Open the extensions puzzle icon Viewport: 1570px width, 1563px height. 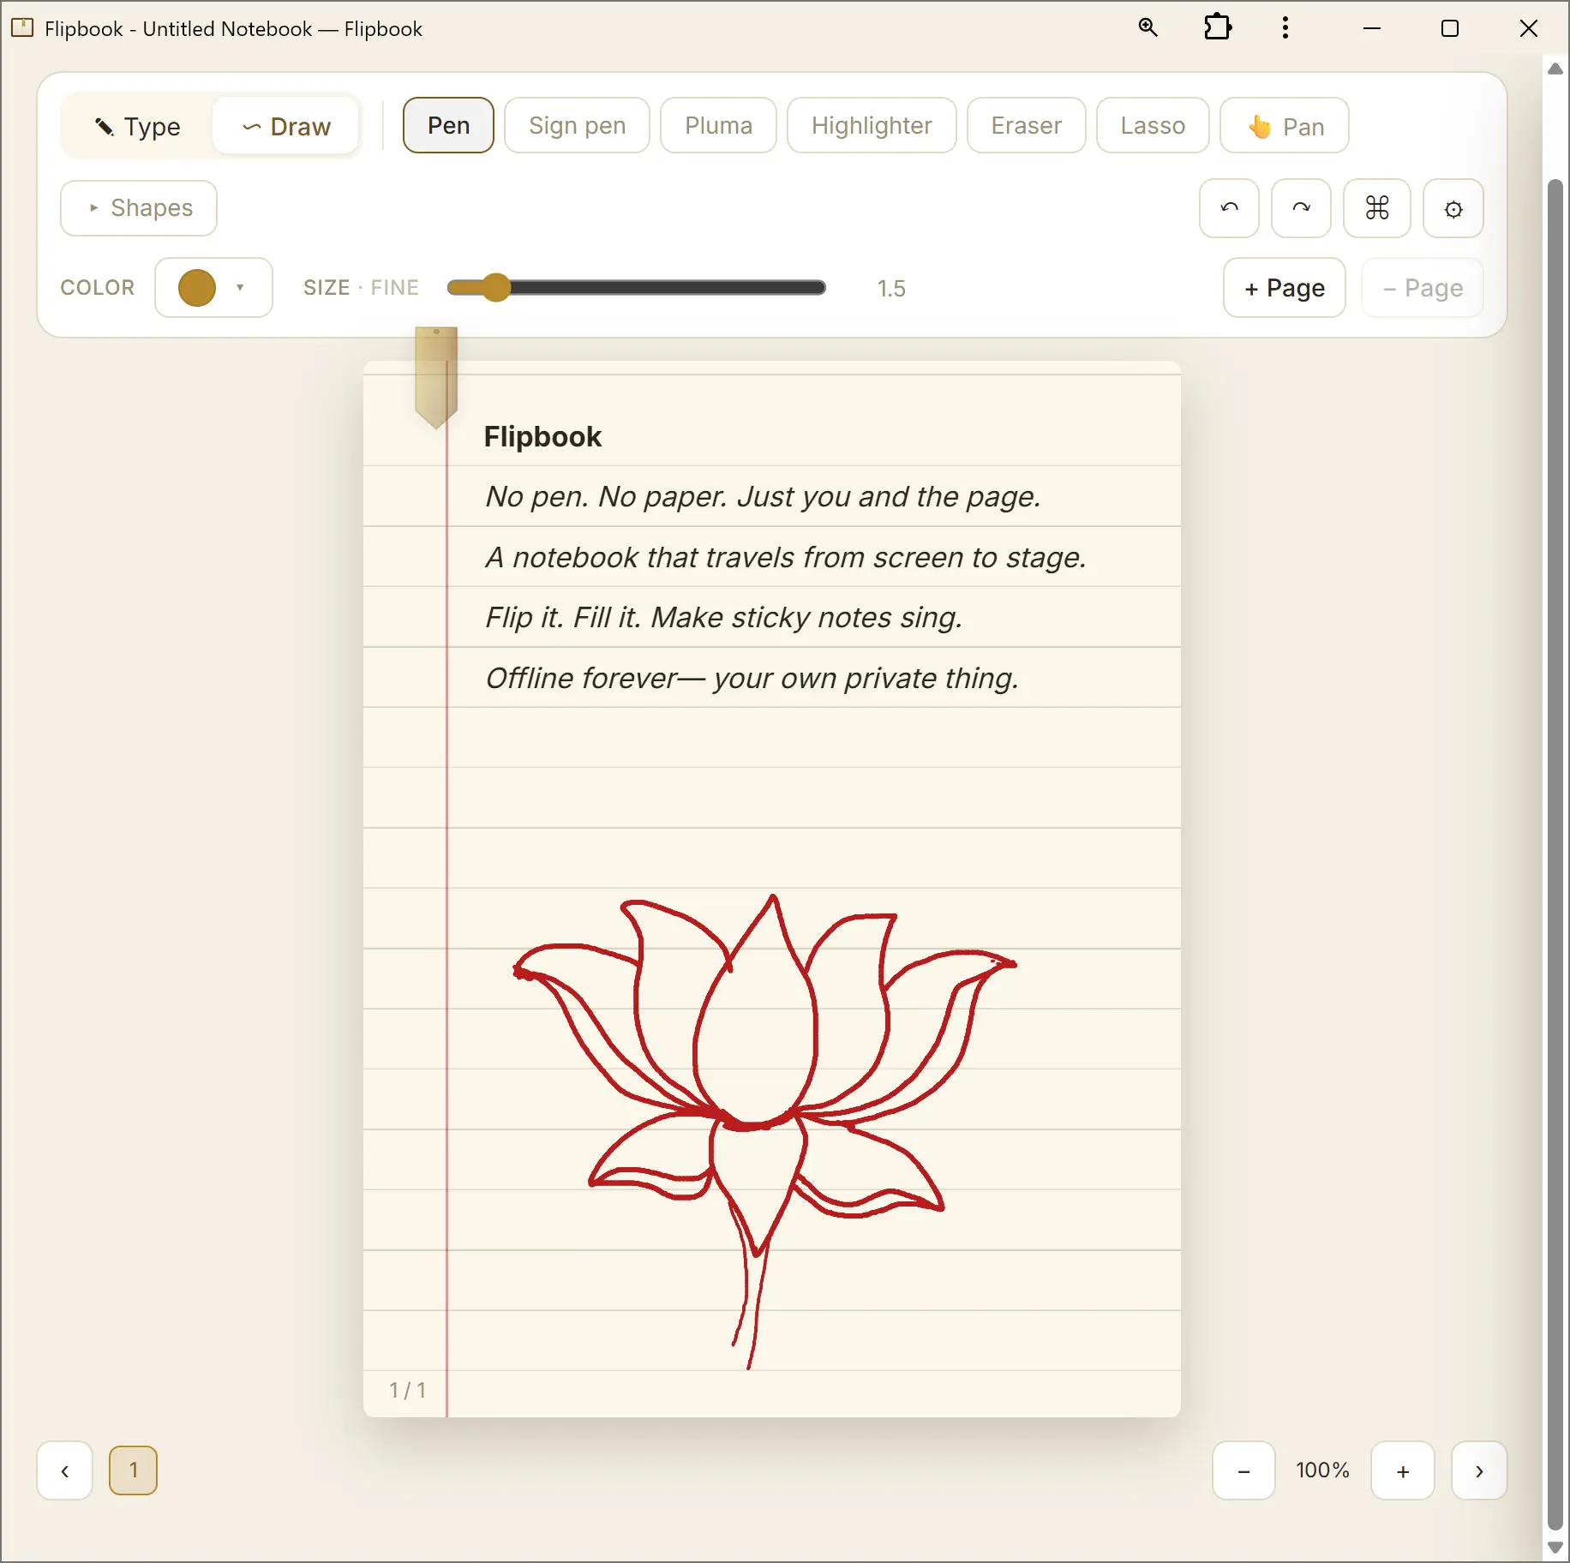click(x=1217, y=27)
